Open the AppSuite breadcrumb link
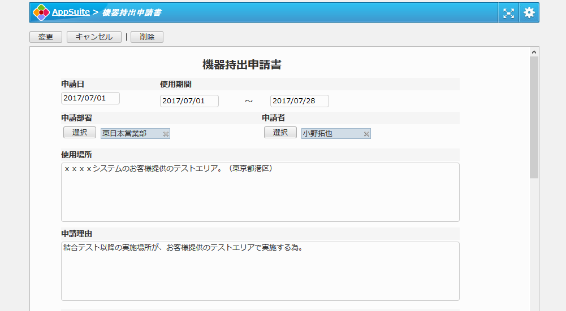This screenshot has height=311, width=566. pos(71,12)
